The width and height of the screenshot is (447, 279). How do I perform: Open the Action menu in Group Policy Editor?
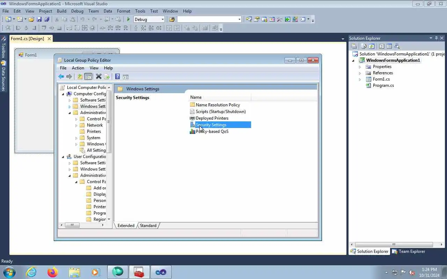coord(78,68)
